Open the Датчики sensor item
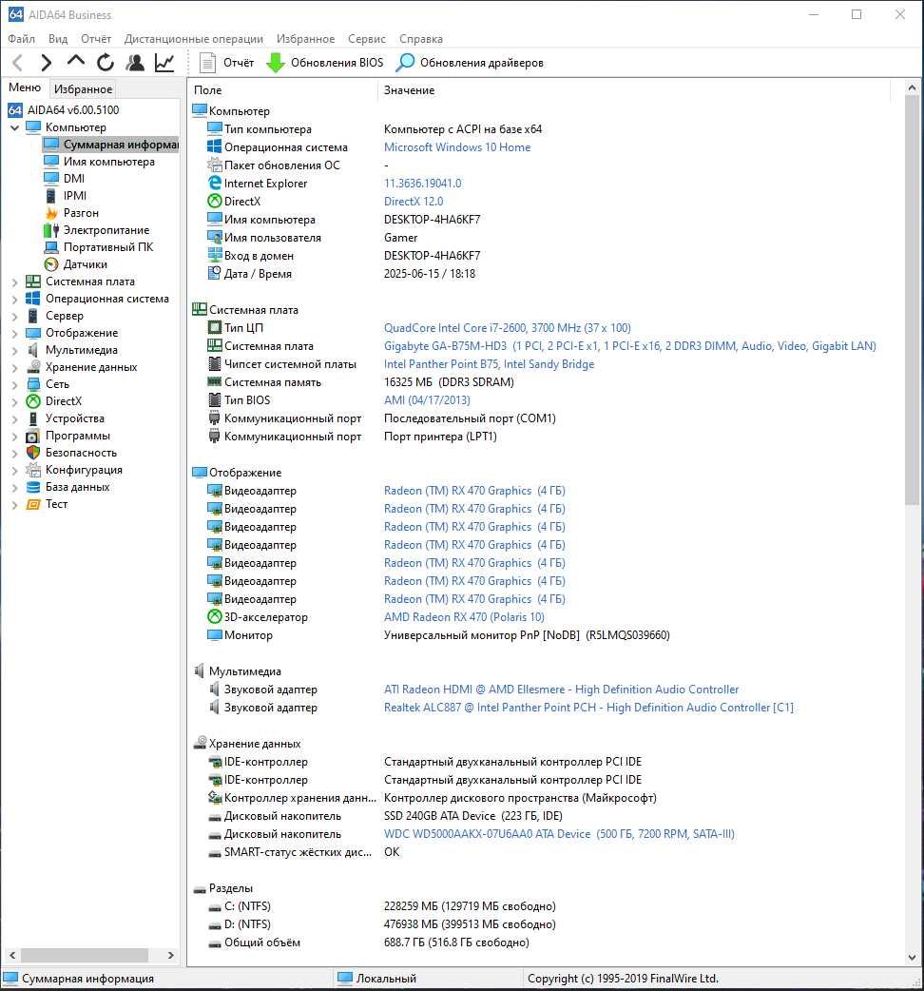The image size is (924, 991). click(86, 264)
